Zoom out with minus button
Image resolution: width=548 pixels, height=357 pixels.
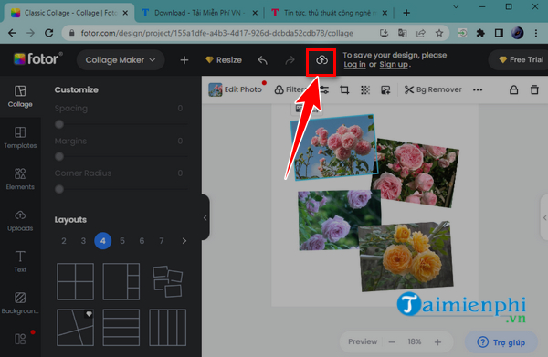tap(392, 342)
